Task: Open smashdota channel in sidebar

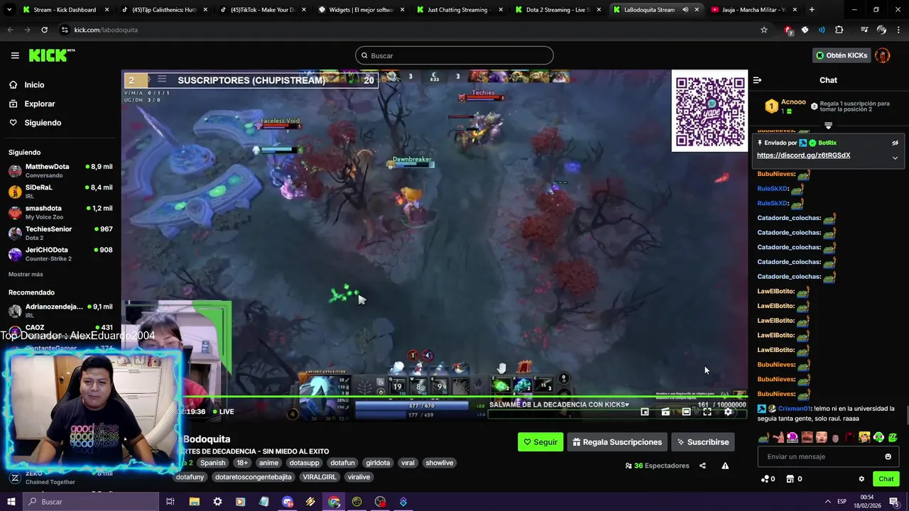Action: (60, 212)
